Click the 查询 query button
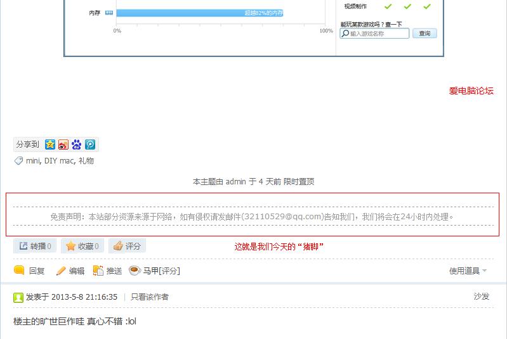Viewport: 507px width, 339px height. 425,33
